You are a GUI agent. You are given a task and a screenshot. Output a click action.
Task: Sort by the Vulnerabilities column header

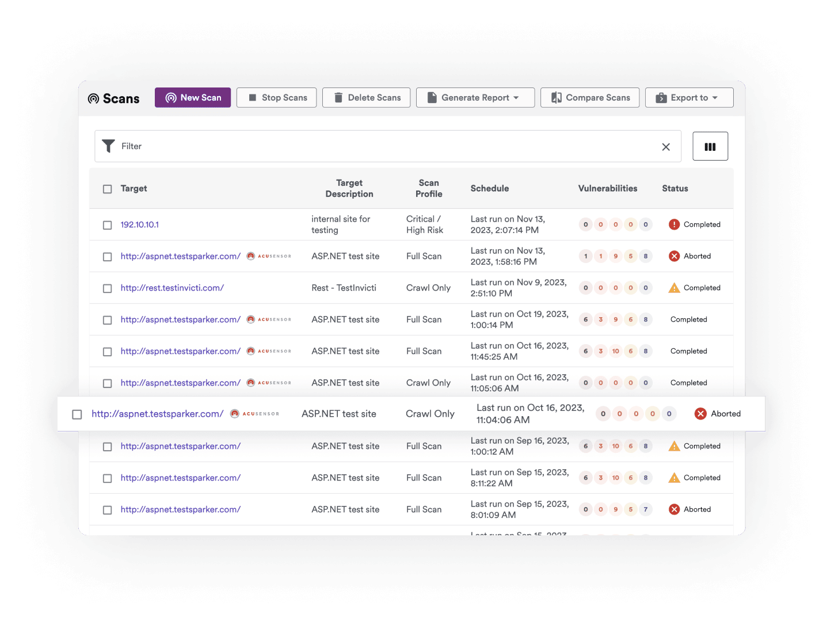(x=607, y=188)
